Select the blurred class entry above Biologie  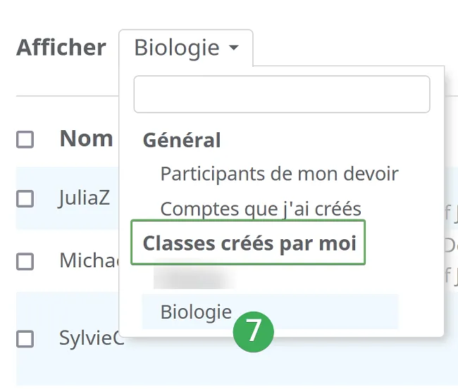[194, 278]
